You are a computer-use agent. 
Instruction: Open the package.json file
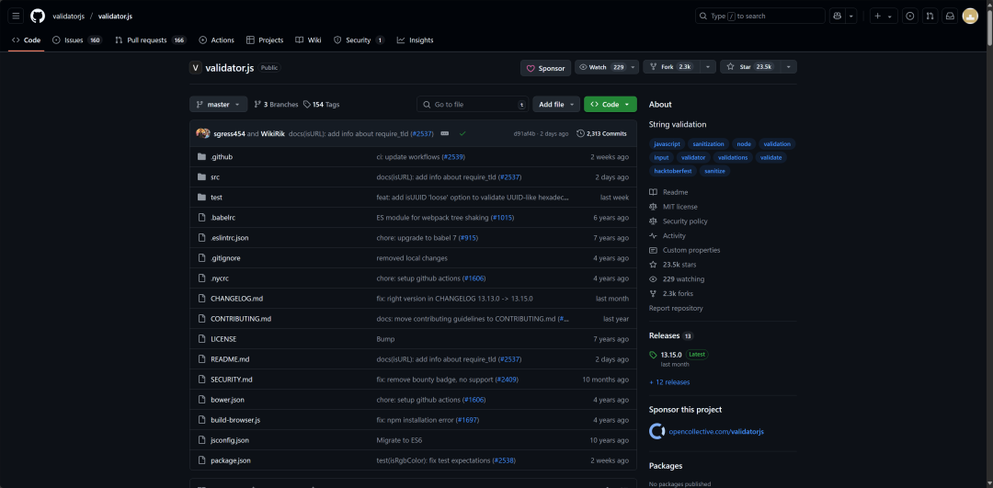tap(230, 460)
